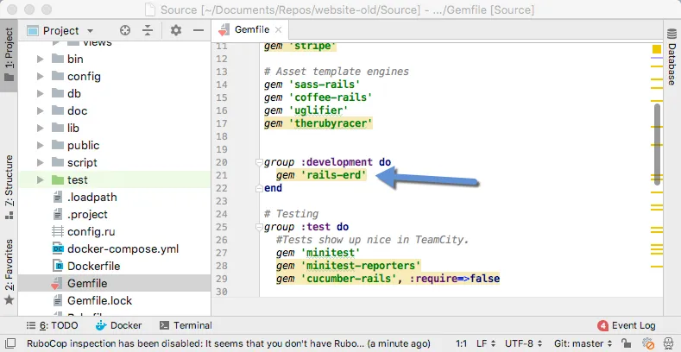
Task: Change line separator LF dropdown
Action: click(x=486, y=343)
